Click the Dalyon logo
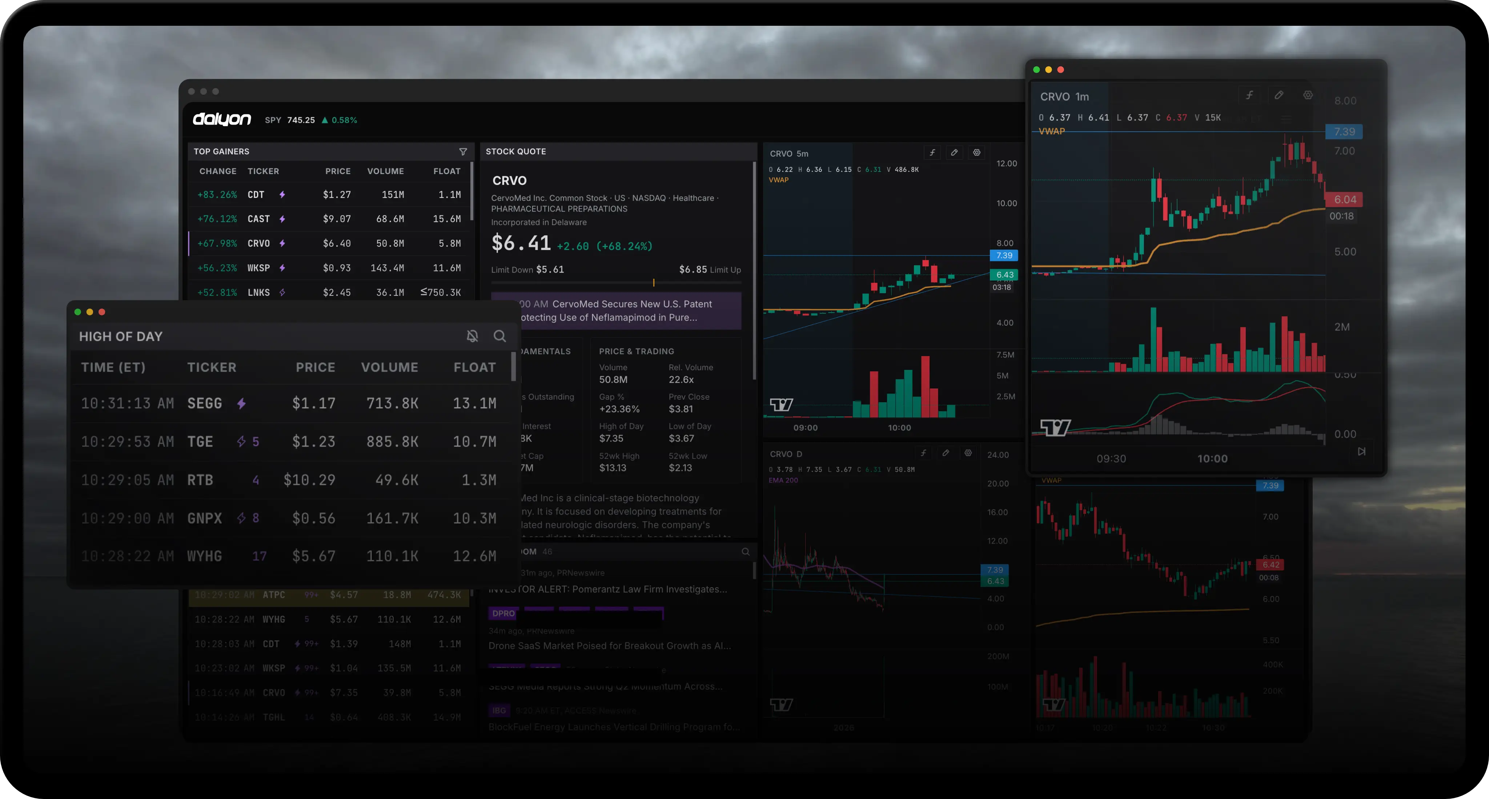 (x=221, y=119)
